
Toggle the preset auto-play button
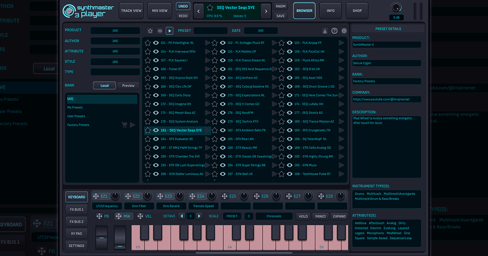point(170,30)
